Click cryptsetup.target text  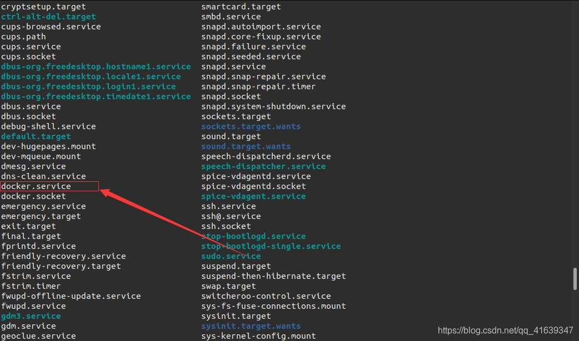[43, 7]
